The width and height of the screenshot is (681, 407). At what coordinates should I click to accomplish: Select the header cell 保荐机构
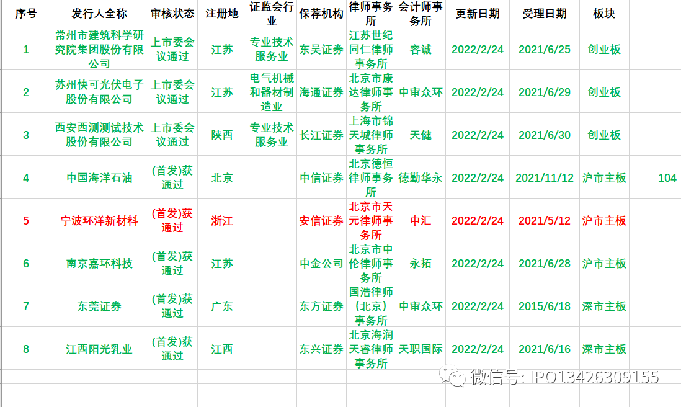pyautogui.click(x=321, y=14)
